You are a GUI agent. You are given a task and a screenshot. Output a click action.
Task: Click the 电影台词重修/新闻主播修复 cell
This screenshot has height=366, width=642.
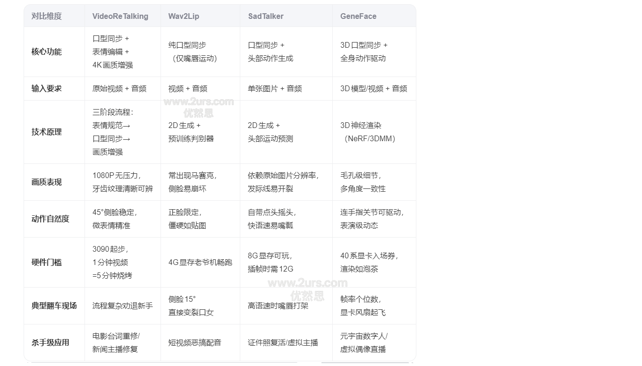point(123,343)
